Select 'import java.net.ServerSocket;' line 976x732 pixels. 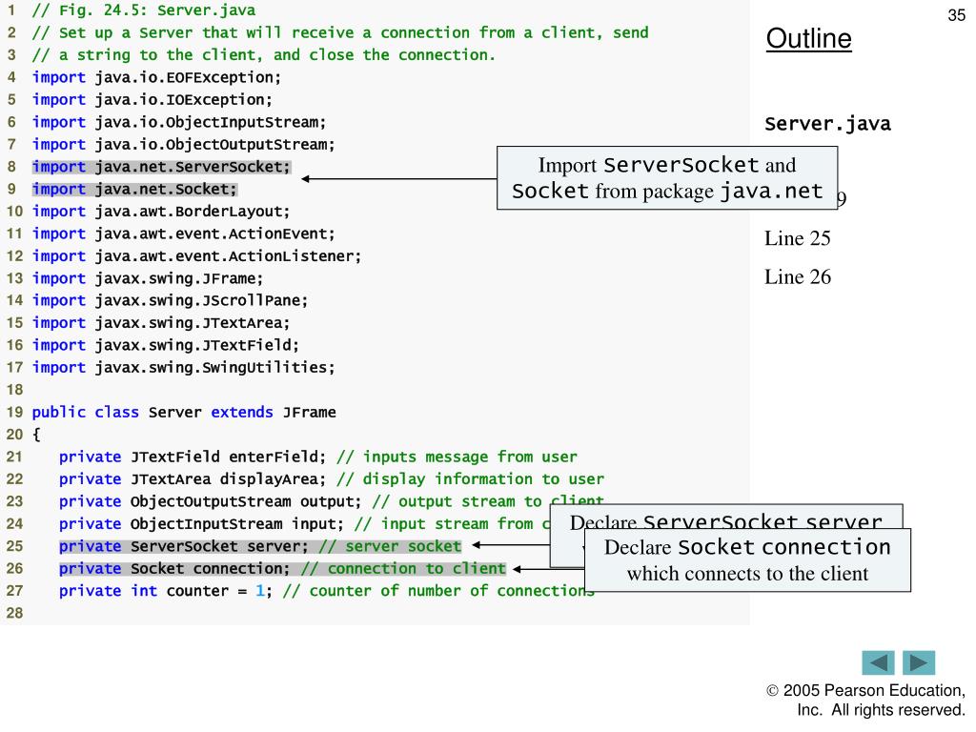pos(161,167)
